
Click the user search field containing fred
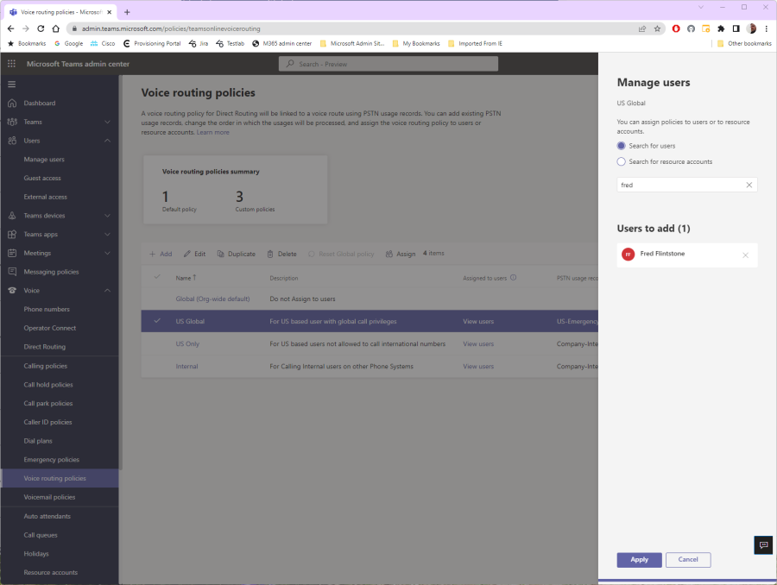687,185
